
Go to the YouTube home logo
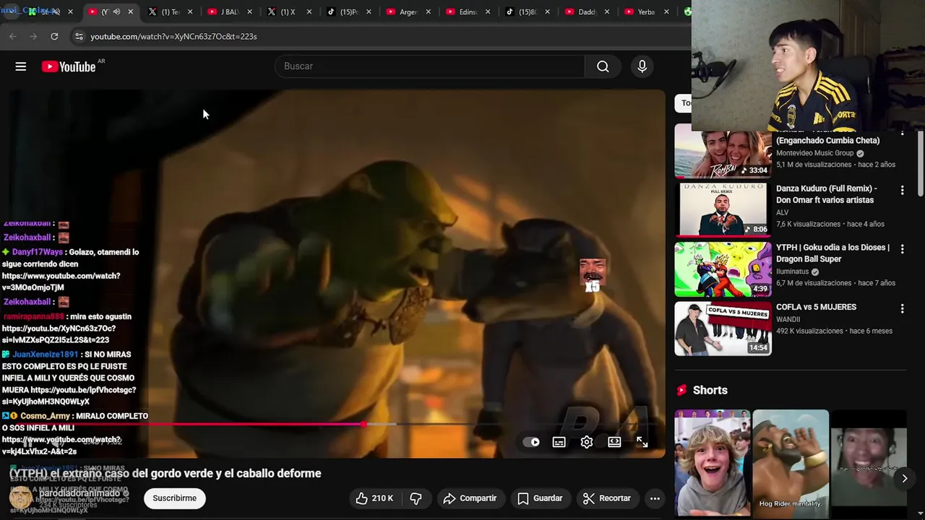(69, 66)
